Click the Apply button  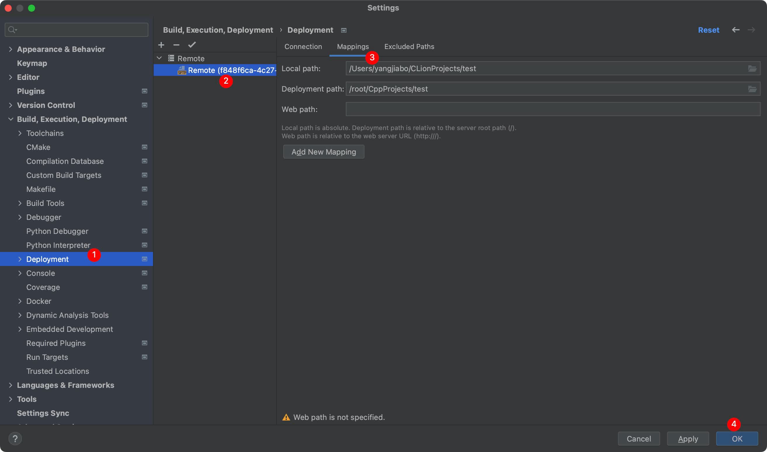click(688, 439)
